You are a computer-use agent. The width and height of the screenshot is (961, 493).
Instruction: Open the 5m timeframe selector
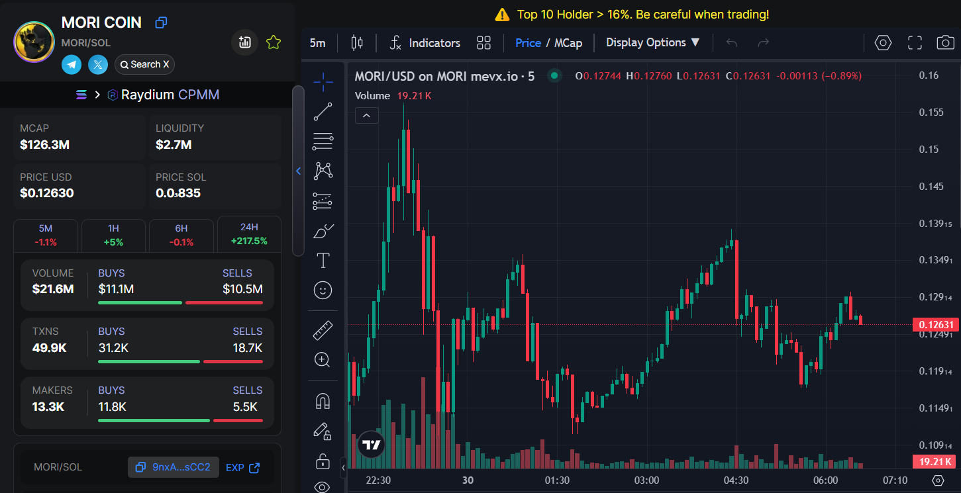[318, 43]
